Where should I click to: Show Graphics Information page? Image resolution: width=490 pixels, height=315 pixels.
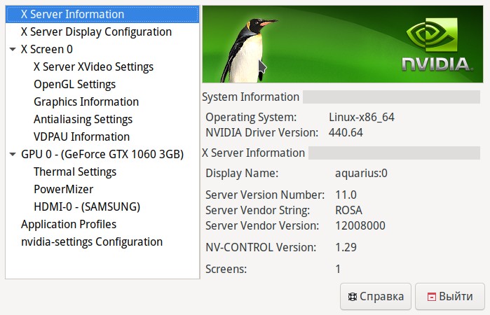[86, 101]
